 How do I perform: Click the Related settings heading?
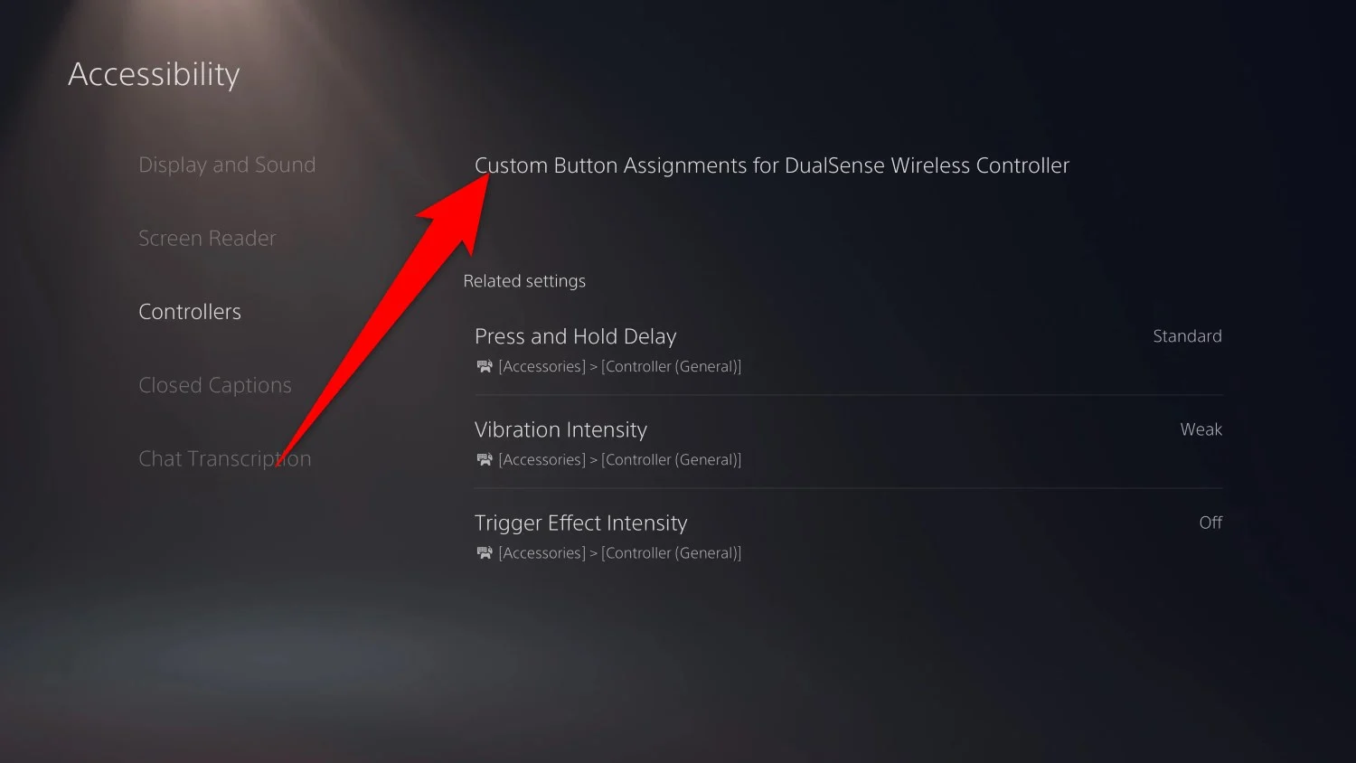524,281
